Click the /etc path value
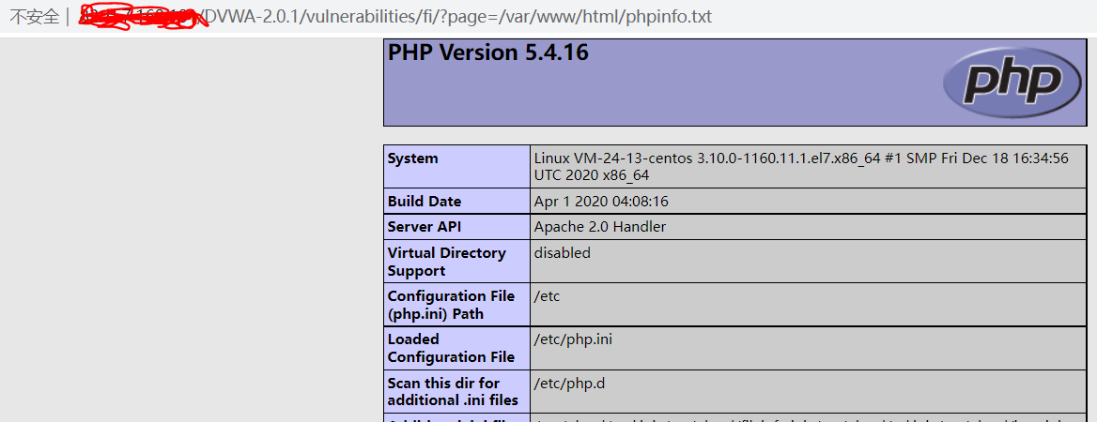This screenshot has height=422, width=1097. click(x=548, y=296)
